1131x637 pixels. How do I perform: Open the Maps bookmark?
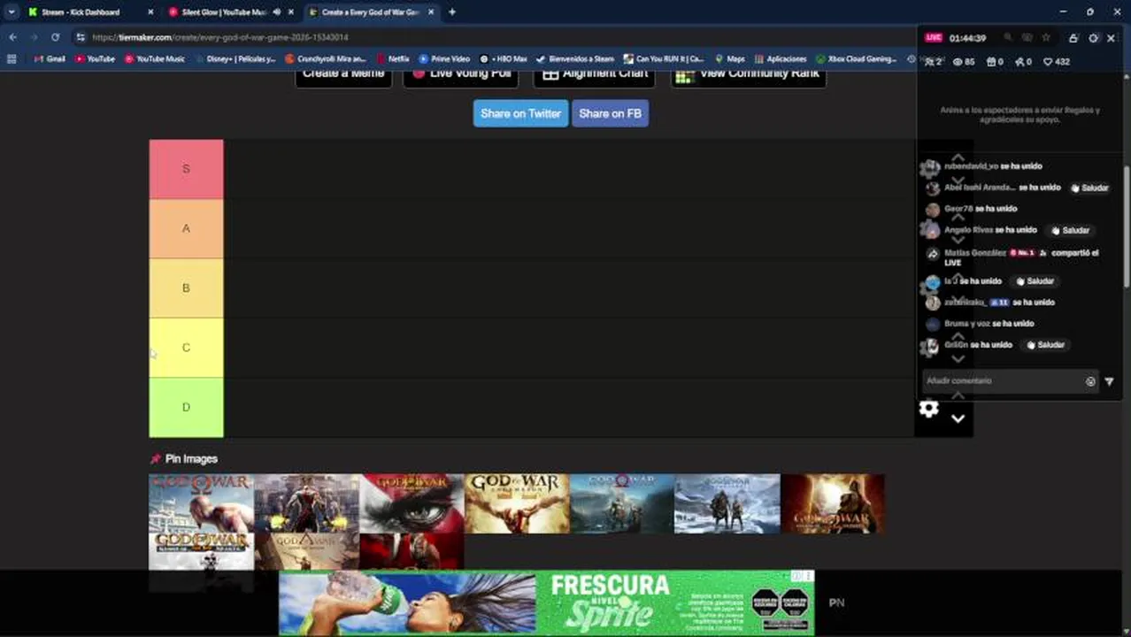click(x=730, y=59)
